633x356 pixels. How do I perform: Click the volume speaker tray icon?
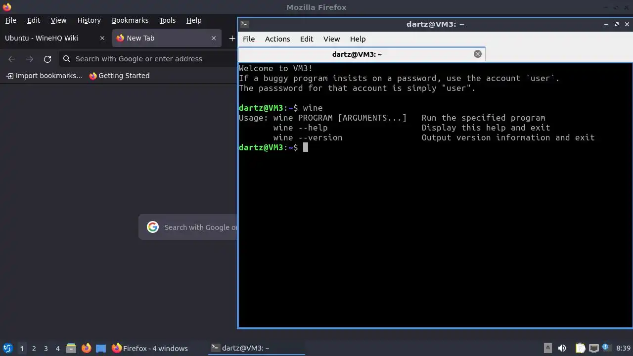(562, 348)
